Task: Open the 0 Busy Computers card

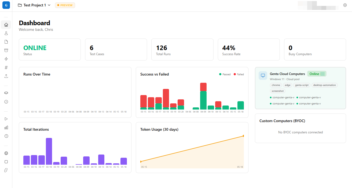Action: pos(315,50)
